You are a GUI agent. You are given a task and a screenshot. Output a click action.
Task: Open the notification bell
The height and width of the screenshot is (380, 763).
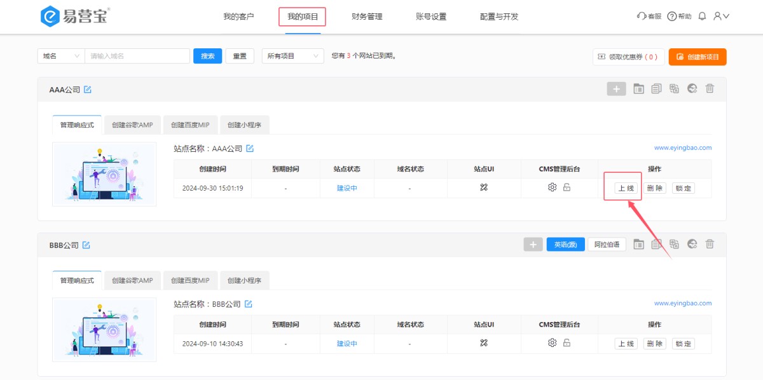(702, 17)
